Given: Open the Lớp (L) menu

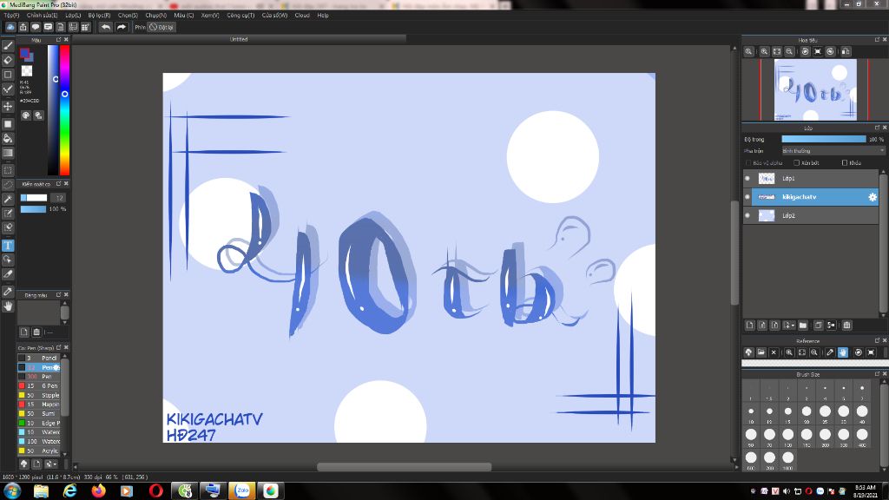Looking at the screenshot, I should click(73, 16).
